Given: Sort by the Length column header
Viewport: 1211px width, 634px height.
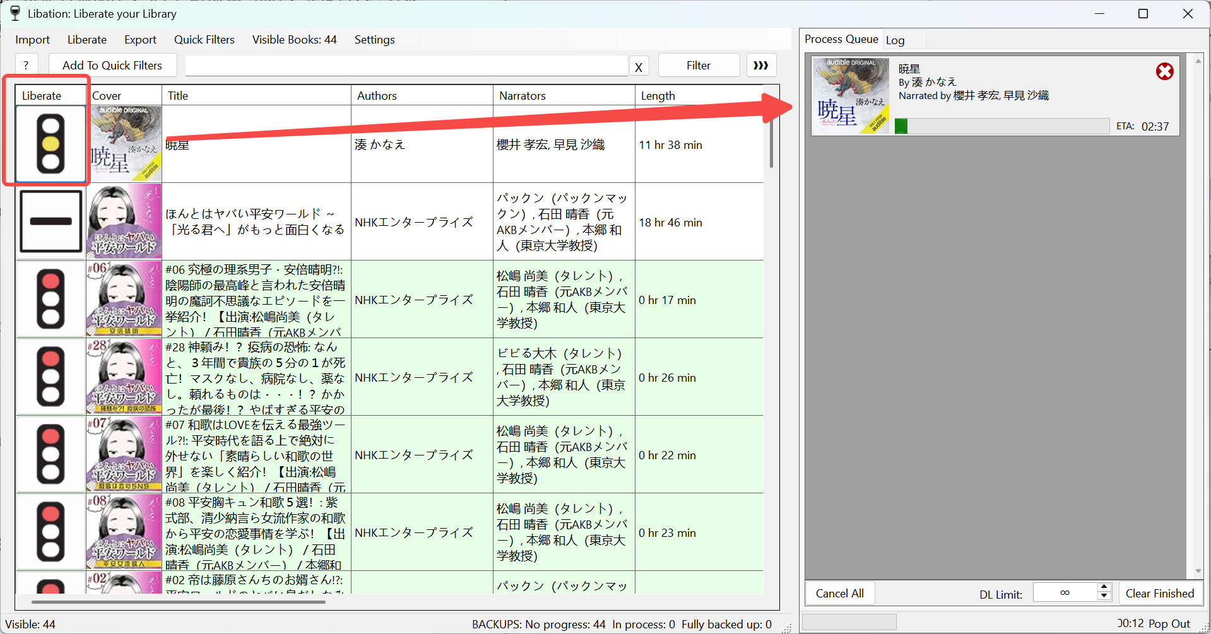Looking at the screenshot, I should click(699, 95).
